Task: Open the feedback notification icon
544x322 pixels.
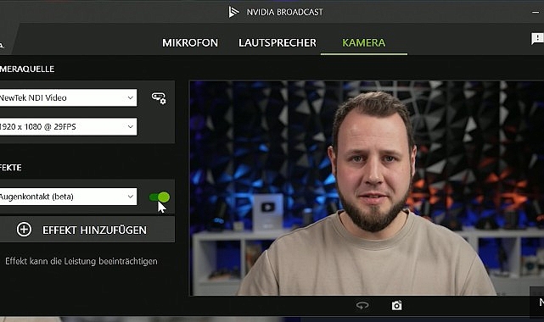Action: pos(537,38)
